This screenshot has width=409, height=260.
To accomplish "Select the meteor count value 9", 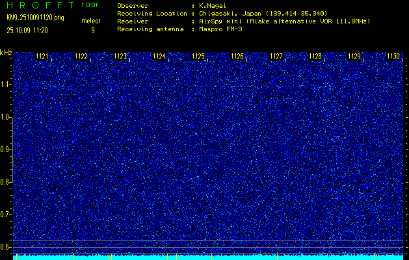I will click(92, 30).
